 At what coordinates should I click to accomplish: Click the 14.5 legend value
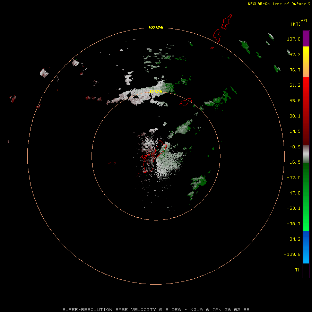click(x=295, y=131)
